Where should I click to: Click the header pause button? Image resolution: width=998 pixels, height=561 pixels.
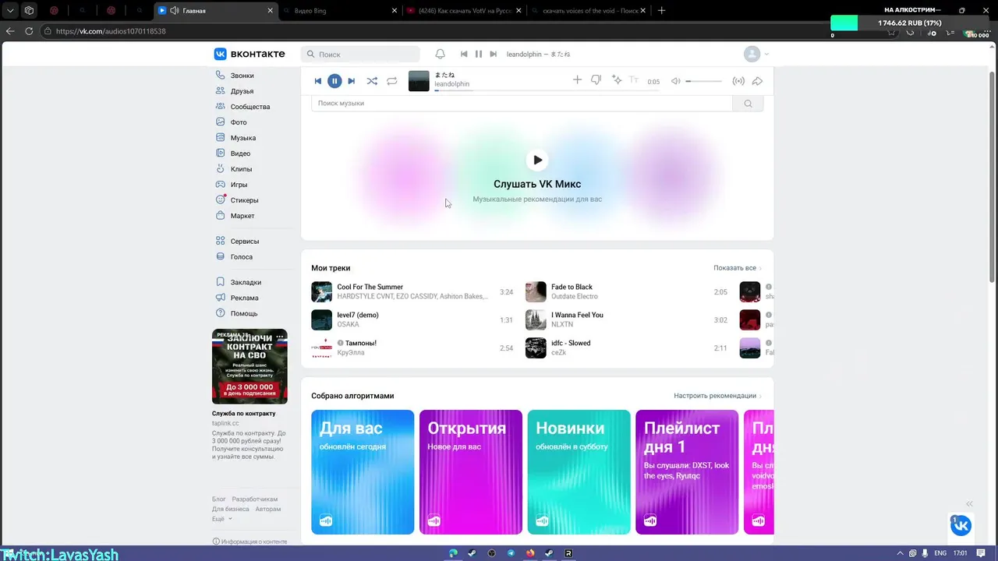click(479, 54)
